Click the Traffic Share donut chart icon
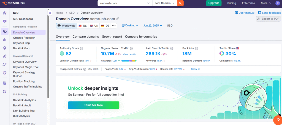Screen dimensions: 282x125 222,53
